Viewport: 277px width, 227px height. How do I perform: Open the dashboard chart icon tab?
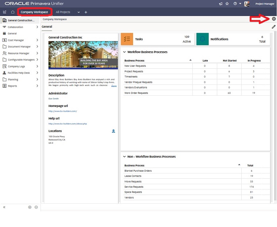pyautogui.click(x=5, y=12)
